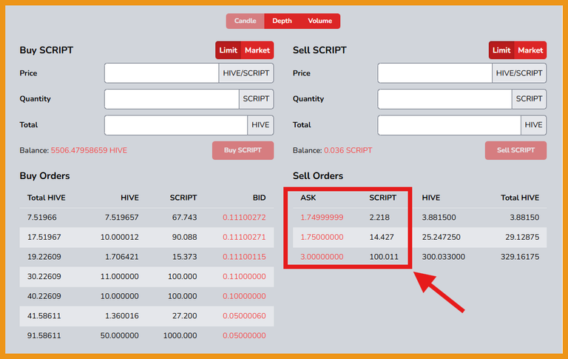568x359 pixels.
Task: Click the BID column header
Action: click(259, 198)
